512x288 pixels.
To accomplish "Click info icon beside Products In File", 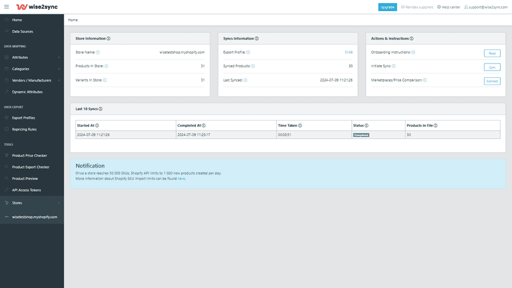I will (435, 125).
